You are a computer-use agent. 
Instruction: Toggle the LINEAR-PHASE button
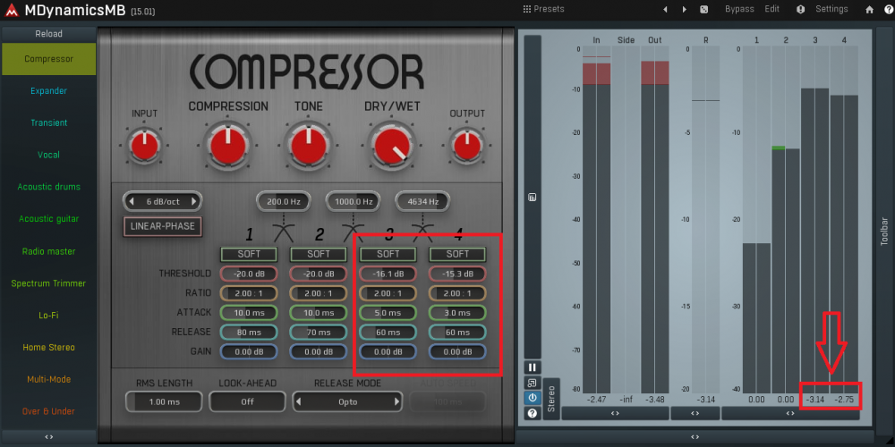coord(163,226)
